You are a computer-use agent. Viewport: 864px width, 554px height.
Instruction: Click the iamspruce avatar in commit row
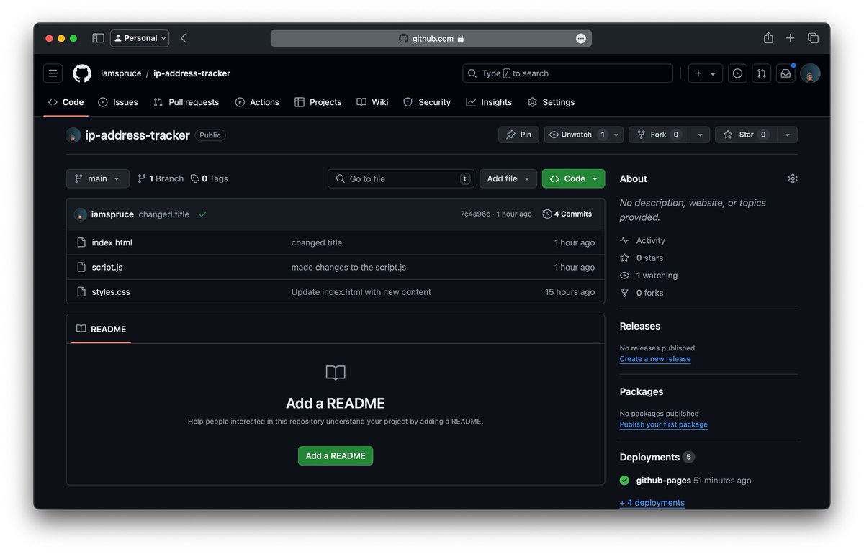tap(81, 214)
